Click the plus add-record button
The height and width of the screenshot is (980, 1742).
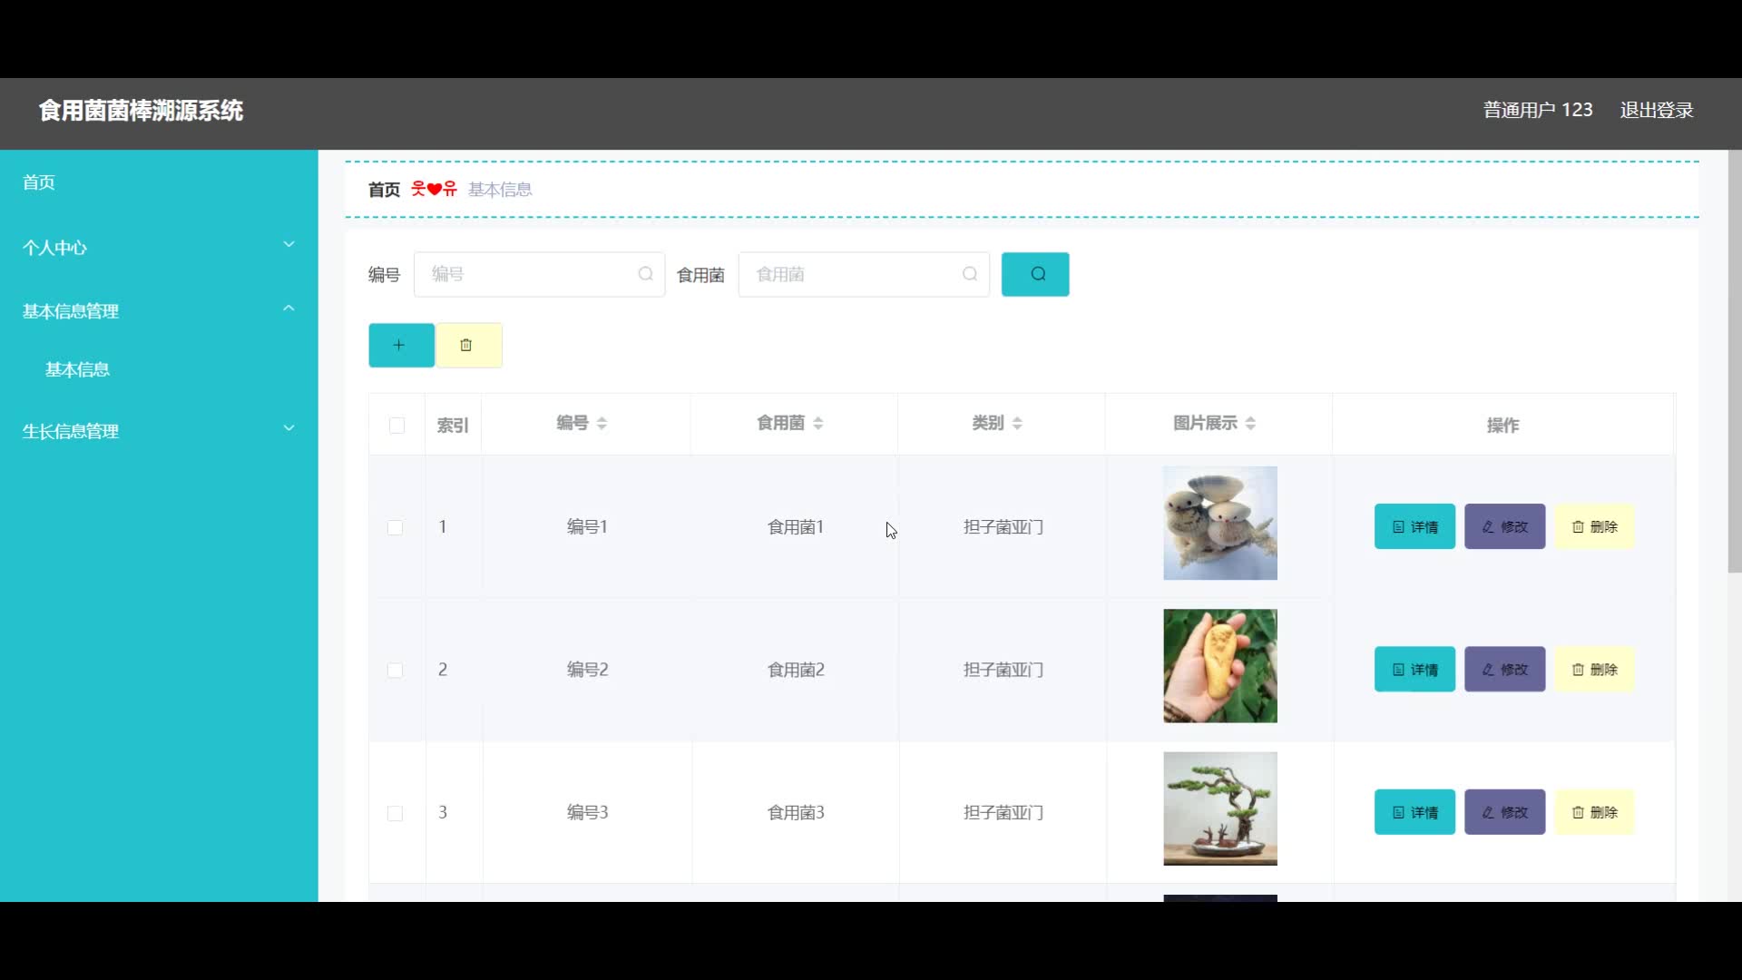click(x=401, y=345)
